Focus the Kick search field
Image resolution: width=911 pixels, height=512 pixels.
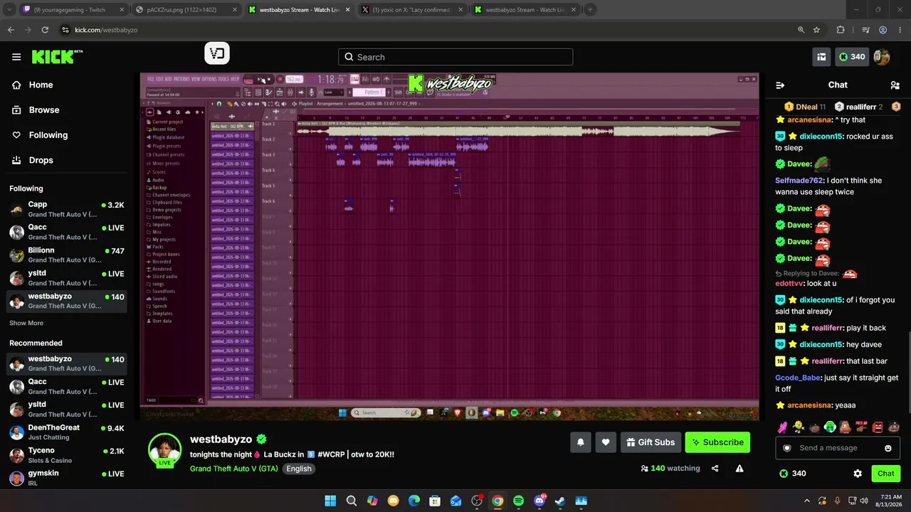(x=455, y=57)
